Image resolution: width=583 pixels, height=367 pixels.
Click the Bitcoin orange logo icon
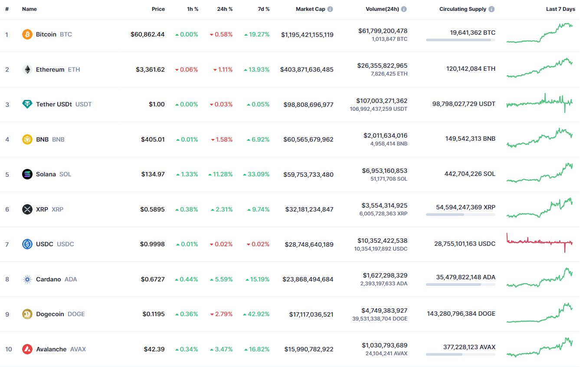click(x=27, y=34)
